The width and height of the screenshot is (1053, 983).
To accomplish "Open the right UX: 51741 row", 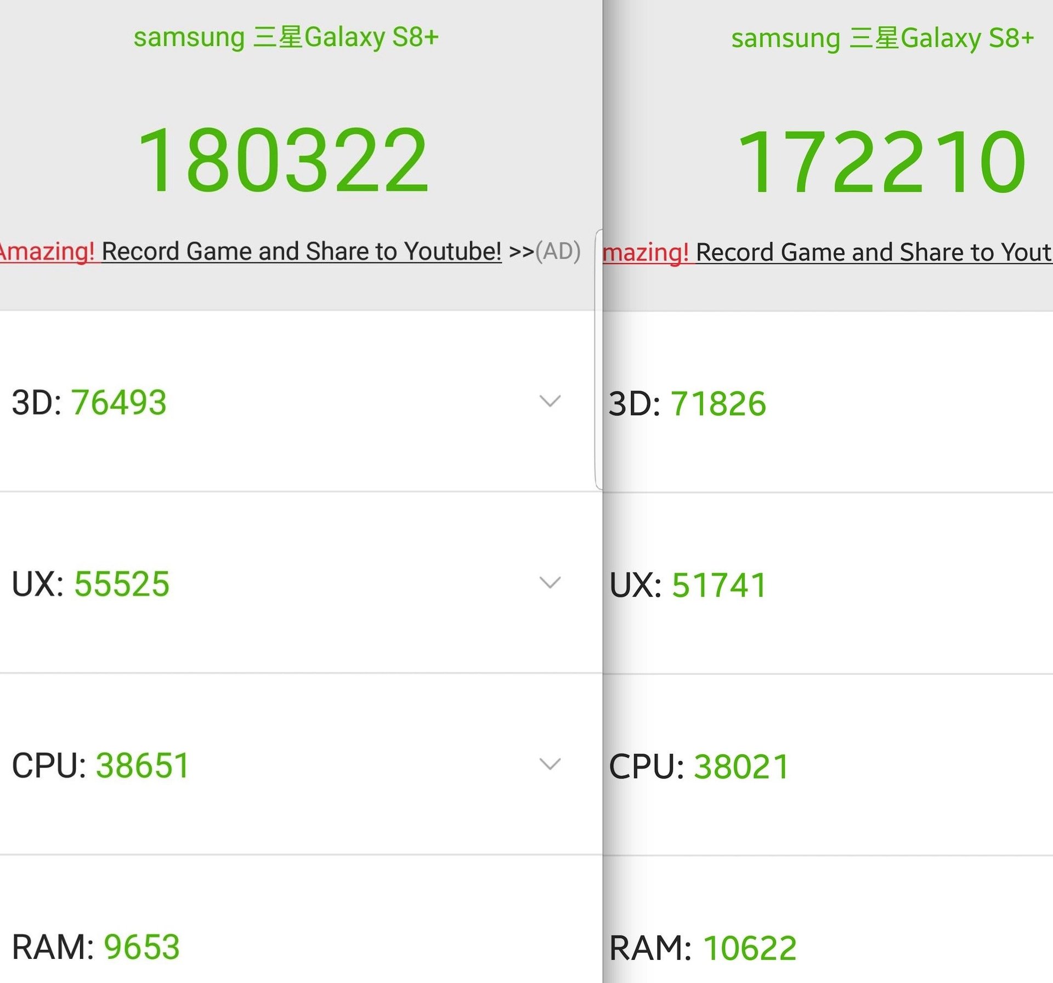I will point(828,584).
